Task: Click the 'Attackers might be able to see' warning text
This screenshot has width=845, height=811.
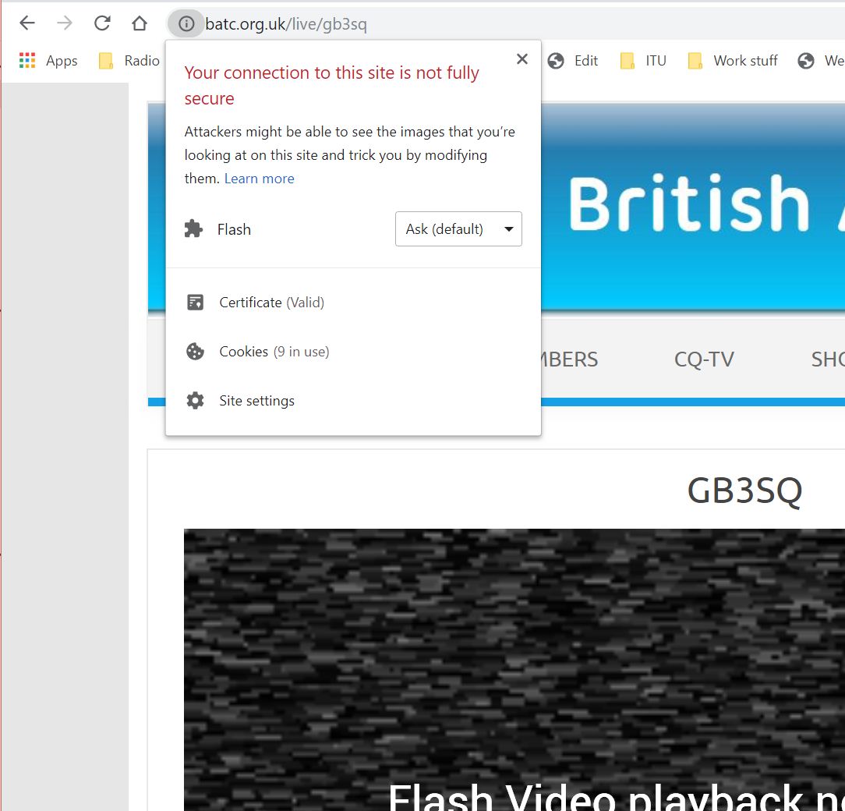Action: point(350,154)
